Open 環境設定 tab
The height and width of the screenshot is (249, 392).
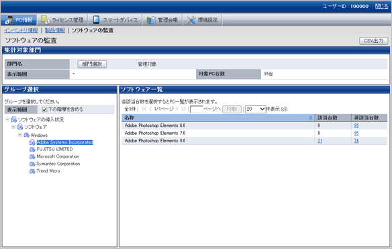(x=202, y=19)
